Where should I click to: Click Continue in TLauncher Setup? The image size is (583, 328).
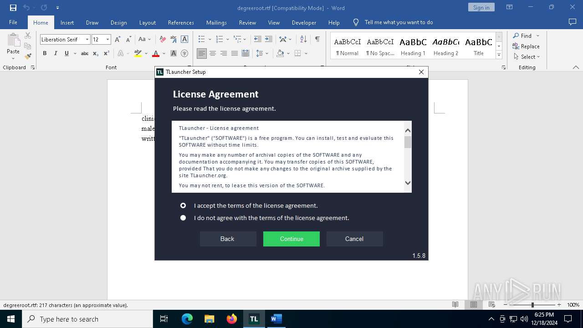[291, 239]
